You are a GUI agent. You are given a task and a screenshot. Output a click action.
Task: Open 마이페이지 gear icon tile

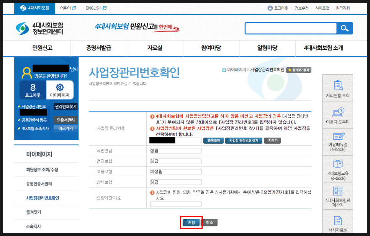pyautogui.click(x=60, y=90)
